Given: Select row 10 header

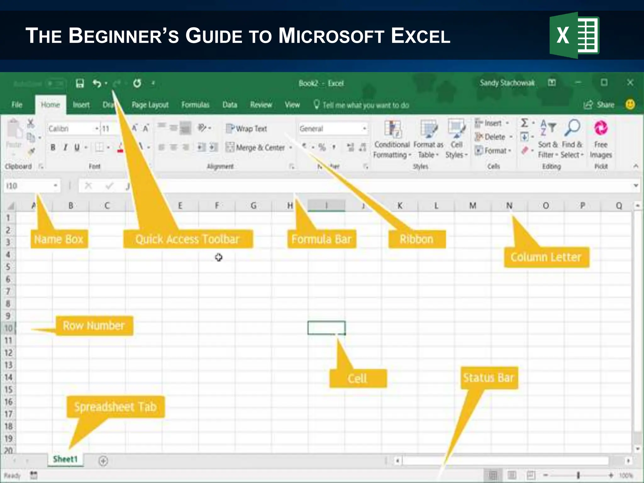Looking at the screenshot, I should point(8,328).
